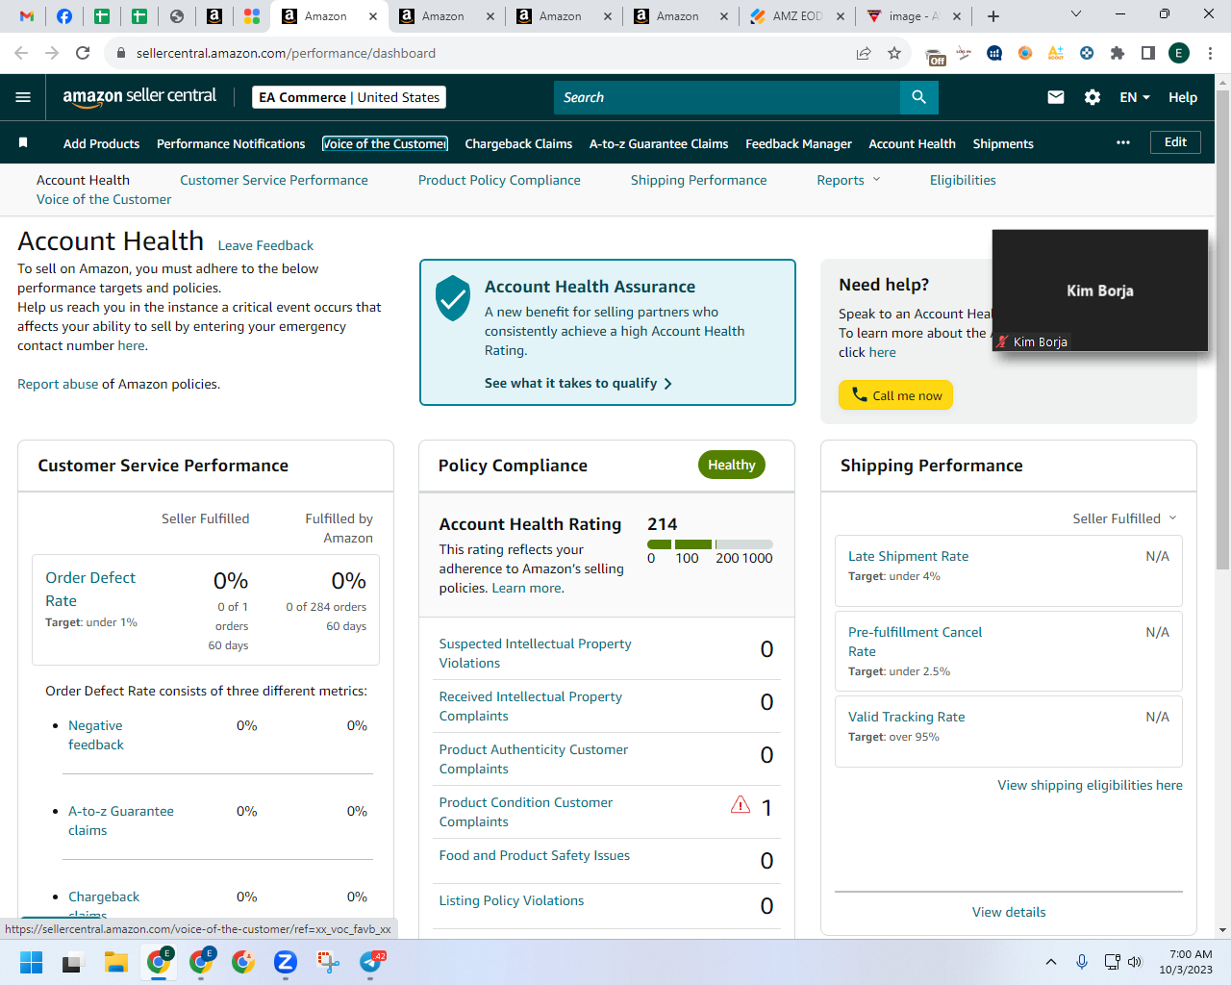
Task: Go to the Product Policy Compliance tab
Action: coord(499,180)
